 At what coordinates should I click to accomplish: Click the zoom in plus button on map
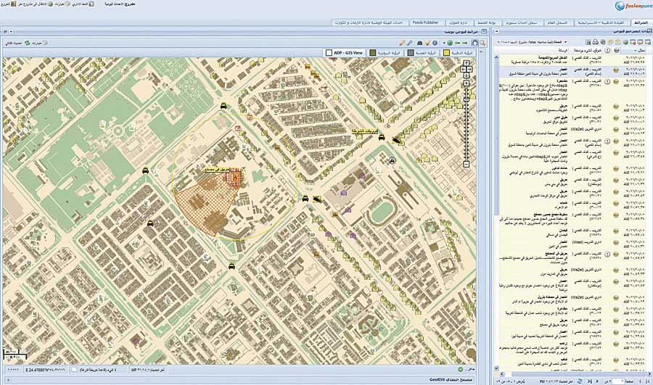point(466,84)
